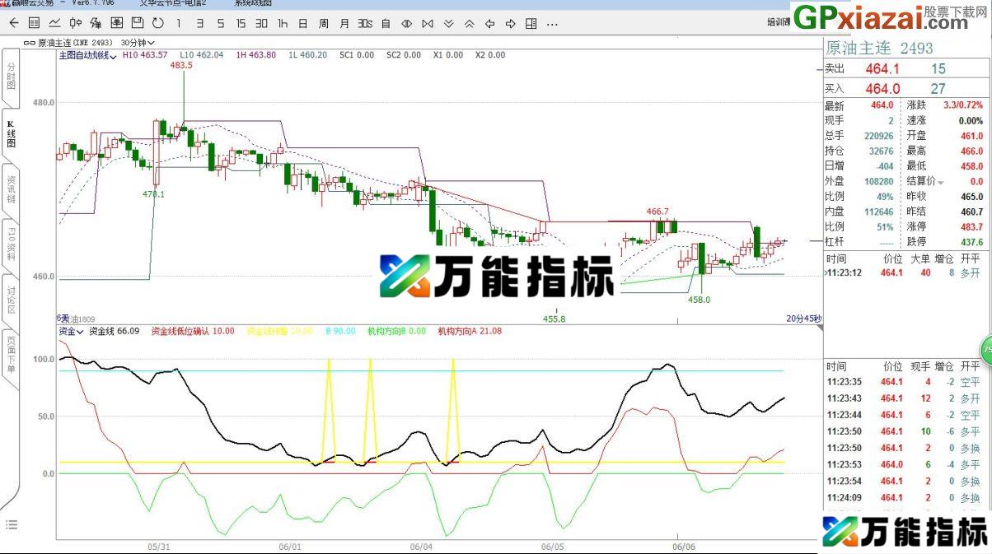This screenshot has width=992, height=554.
Task: Click the 5-minute timeframe icon
Action: [x=220, y=23]
